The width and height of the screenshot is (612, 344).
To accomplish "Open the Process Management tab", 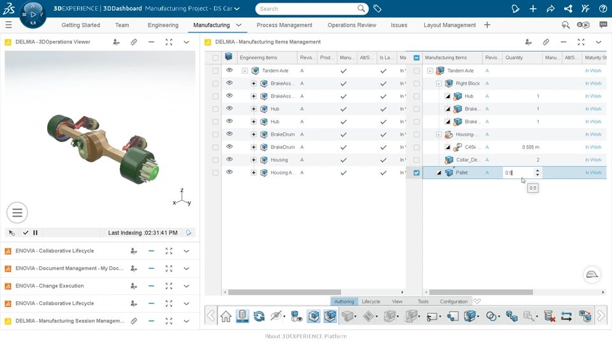I will pos(284,25).
